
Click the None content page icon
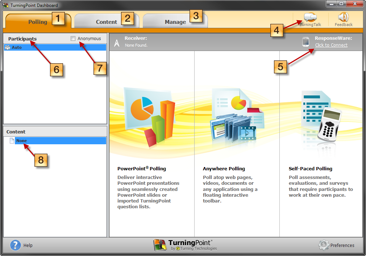coord(12,140)
